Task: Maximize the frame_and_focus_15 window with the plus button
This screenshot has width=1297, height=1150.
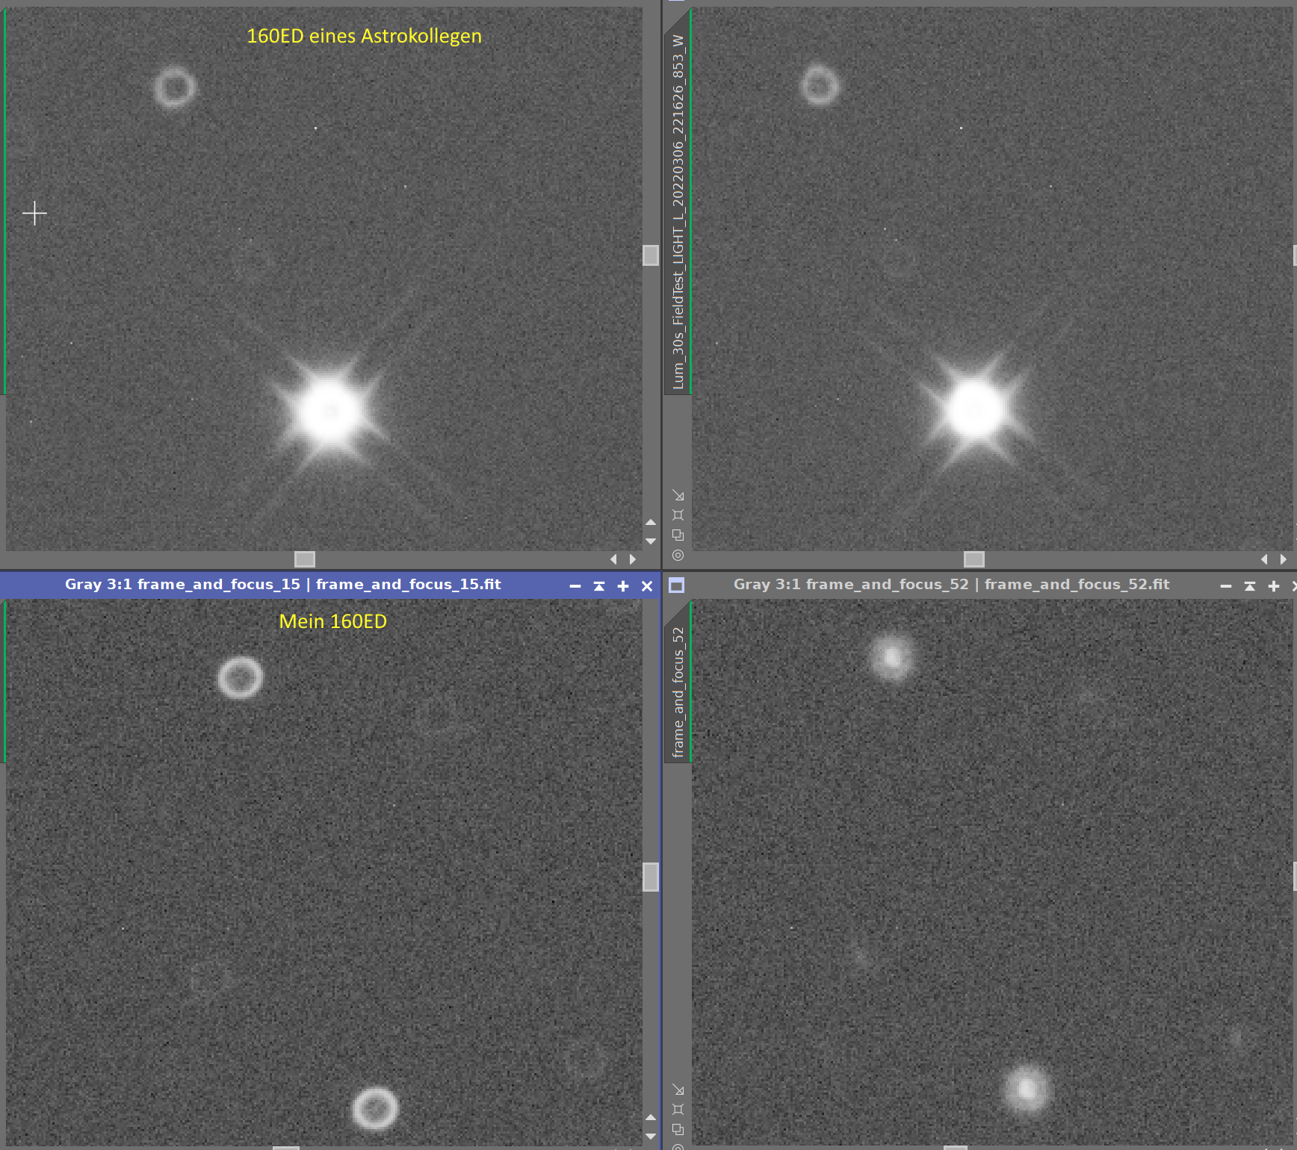Action: pos(623,586)
